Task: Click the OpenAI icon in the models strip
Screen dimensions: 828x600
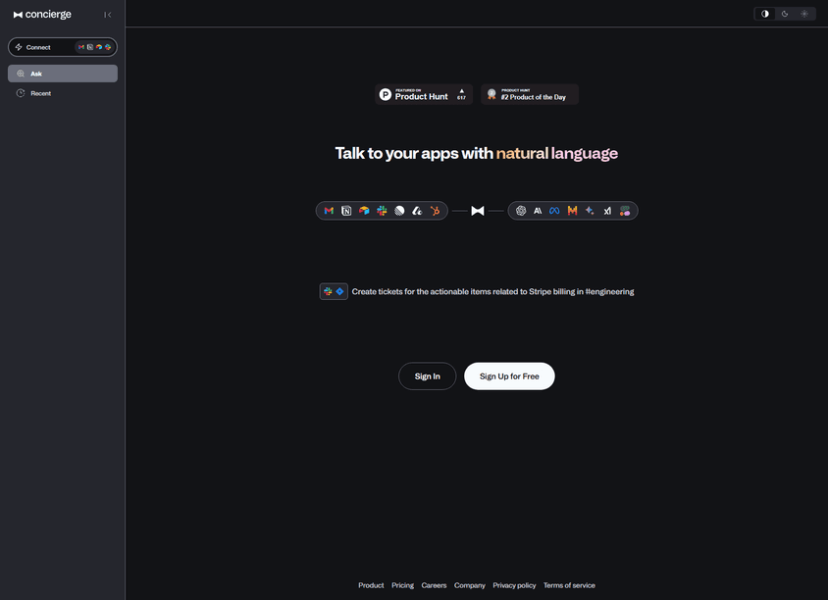Action: [521, 211]
